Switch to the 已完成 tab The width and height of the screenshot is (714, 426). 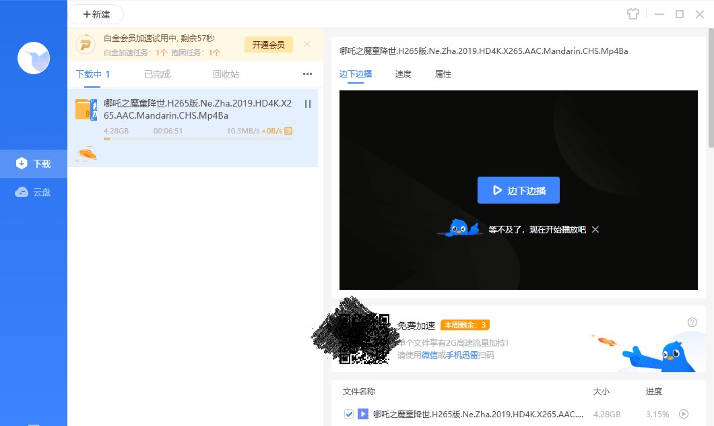[x=157, y=74]
